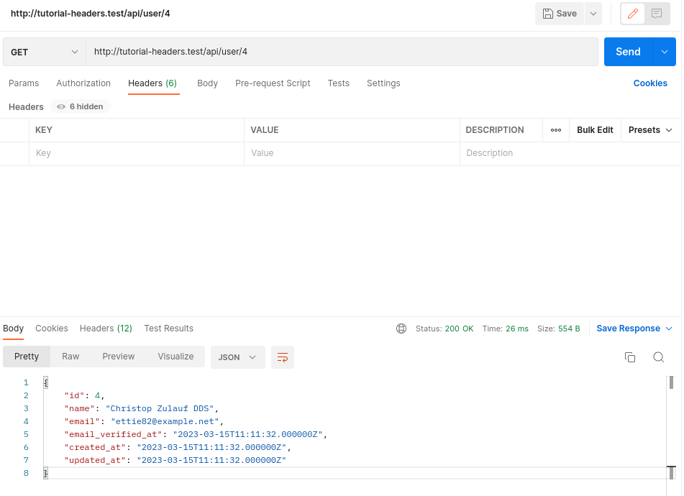The width and height of the screenshot is (684, 496).
Task: Click the header Key input field
Action: (137, 153)
